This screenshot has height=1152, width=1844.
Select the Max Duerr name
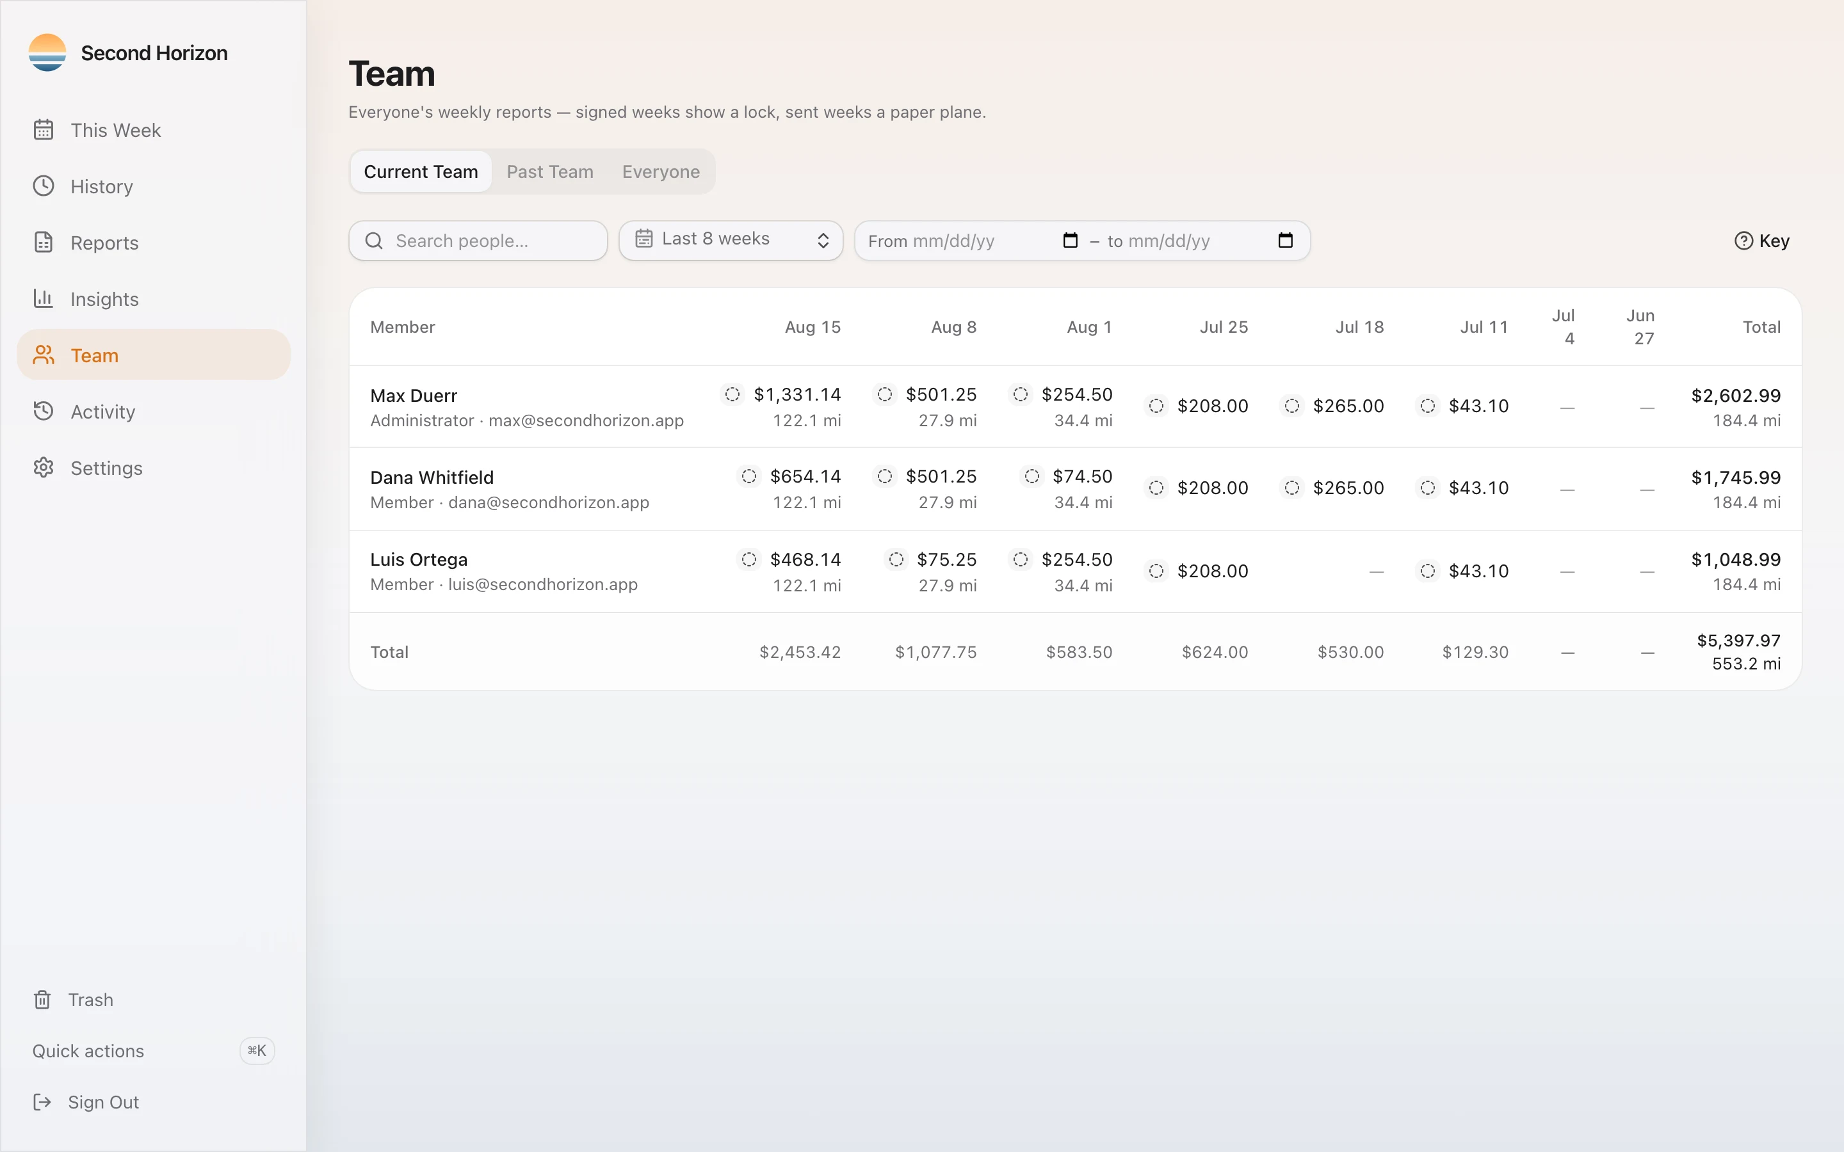click(x=414, y=396)
